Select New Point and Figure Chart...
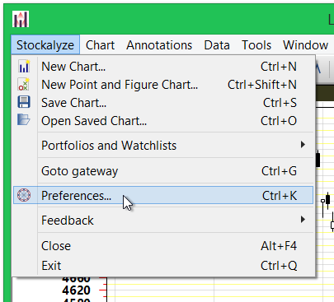Image resolution: width=334 pixels, height=302 pixels. (x=163, y=85)
